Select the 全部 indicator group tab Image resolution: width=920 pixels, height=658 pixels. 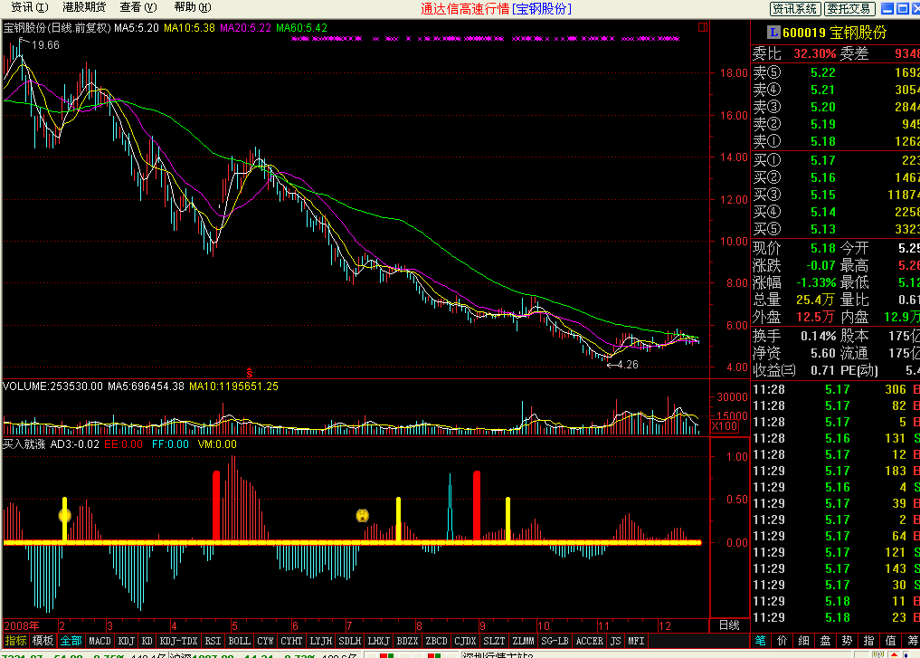point(71,641)
